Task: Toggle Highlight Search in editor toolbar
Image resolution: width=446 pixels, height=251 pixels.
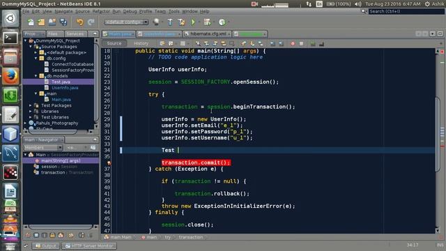Action: [224, 43]
